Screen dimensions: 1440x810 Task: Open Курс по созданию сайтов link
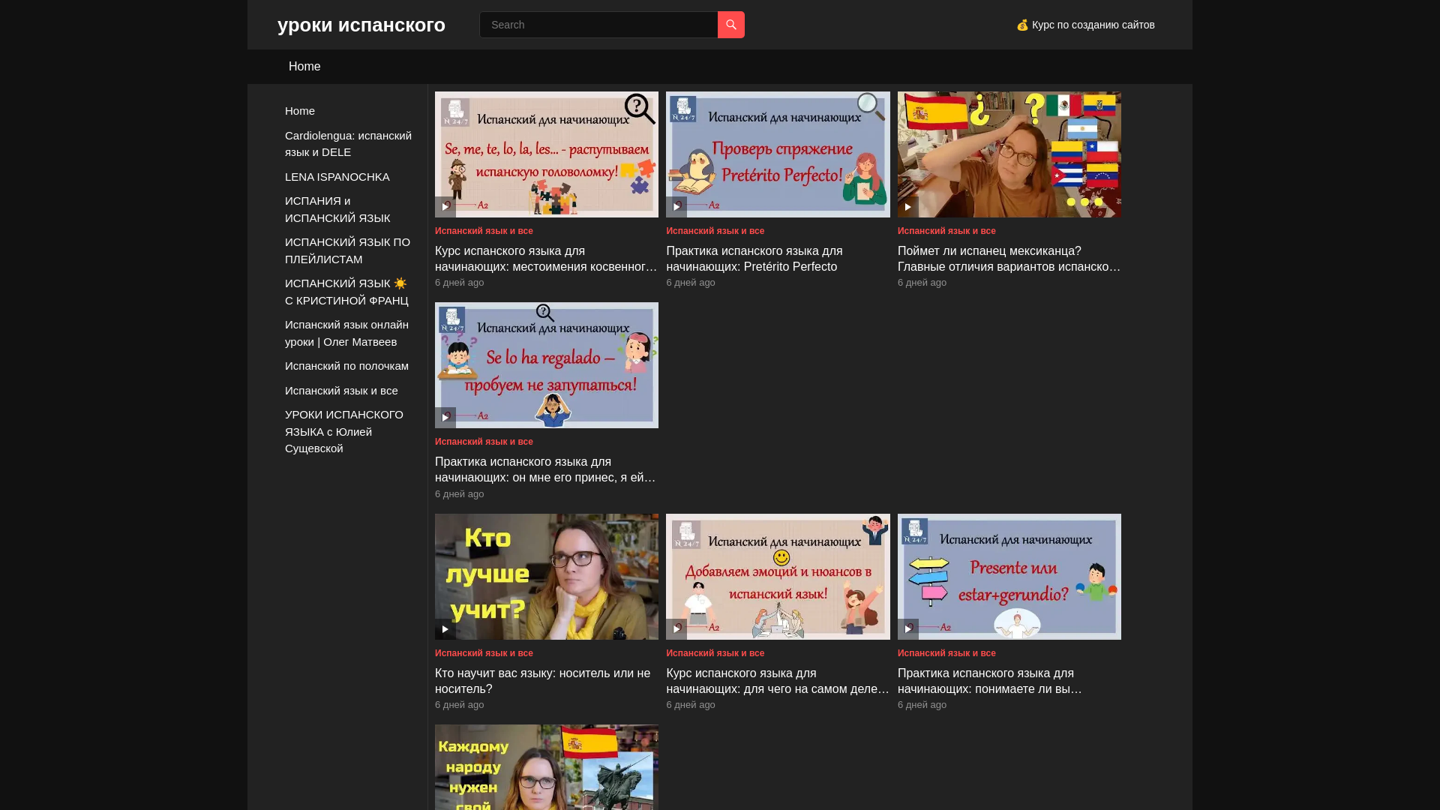click(1085, 25)
